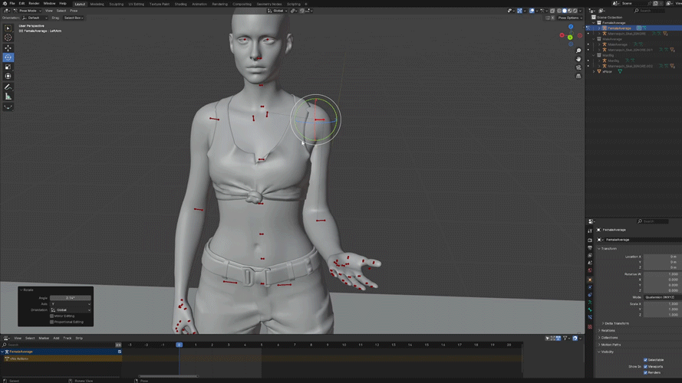Viewport: 682px width, 383px height.
Task: Click the zoom magnifier viewport icon
Action: point(578,51)
